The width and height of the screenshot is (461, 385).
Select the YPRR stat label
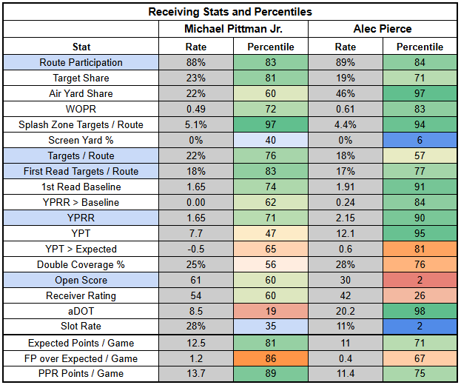pos(81,218)
